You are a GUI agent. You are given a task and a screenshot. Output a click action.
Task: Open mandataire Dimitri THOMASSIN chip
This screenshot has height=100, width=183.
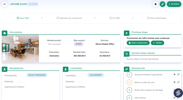pyautogui.click(x=37, y=75)
